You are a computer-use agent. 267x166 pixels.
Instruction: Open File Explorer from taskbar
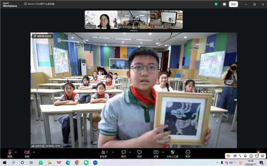coord(50,162)
